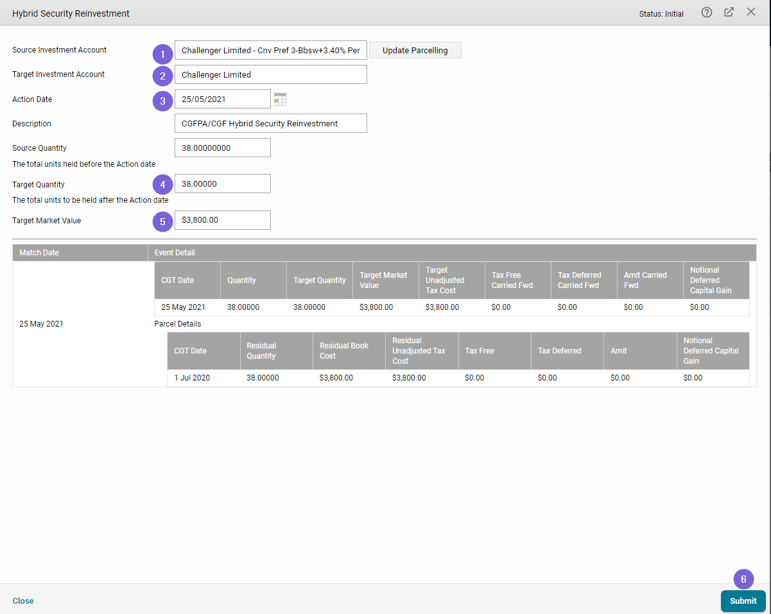The height and width of the screenshot is (614, 771).
Task: Click the Amit Carried Fwd header
Action: point(650,280)
